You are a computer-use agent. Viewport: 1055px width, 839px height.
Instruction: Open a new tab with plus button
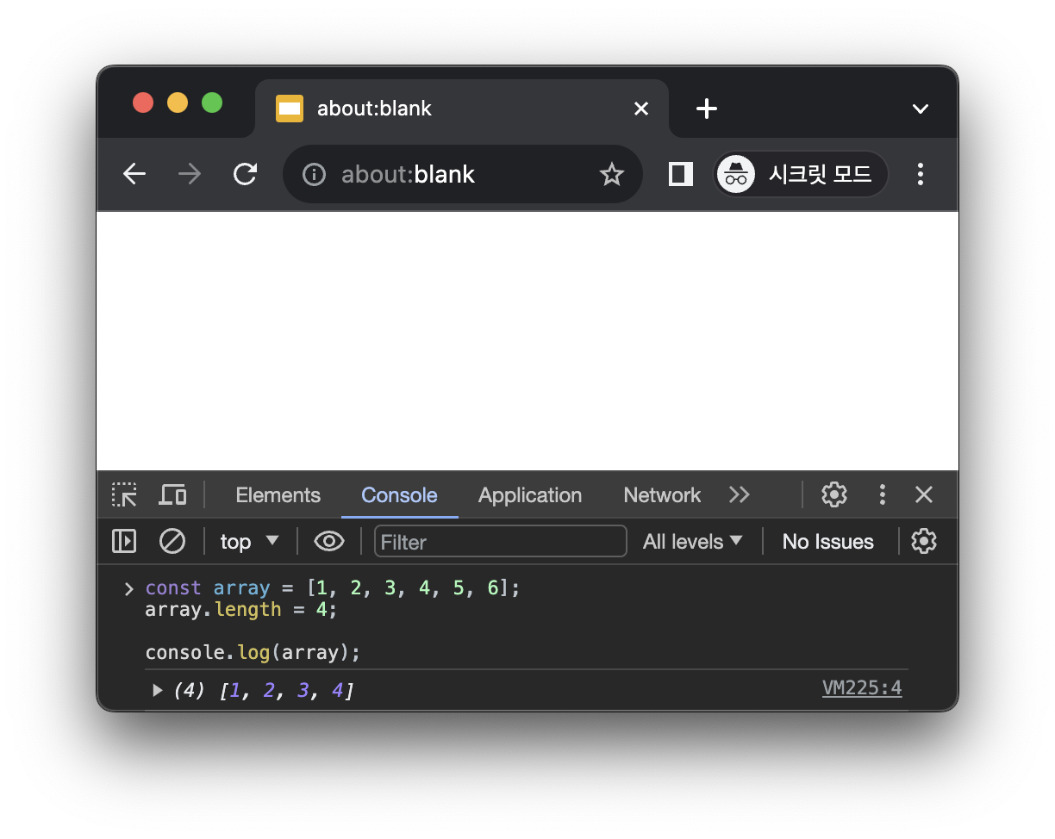[x=706, y=109]
